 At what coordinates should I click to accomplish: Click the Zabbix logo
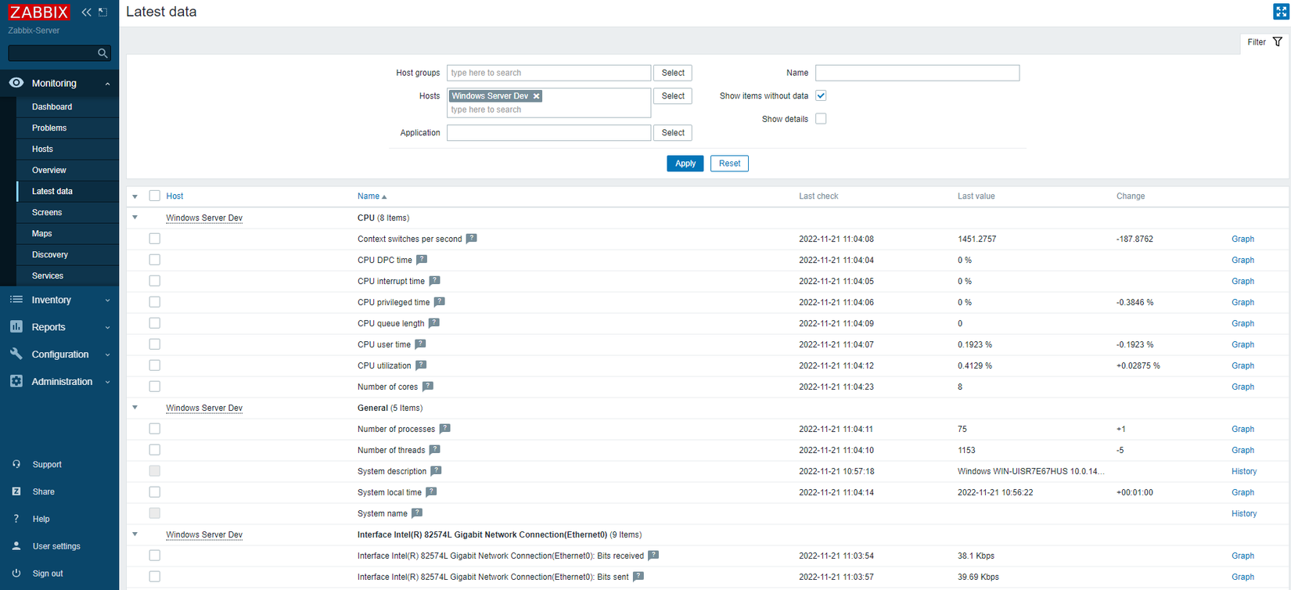(39, 12)
